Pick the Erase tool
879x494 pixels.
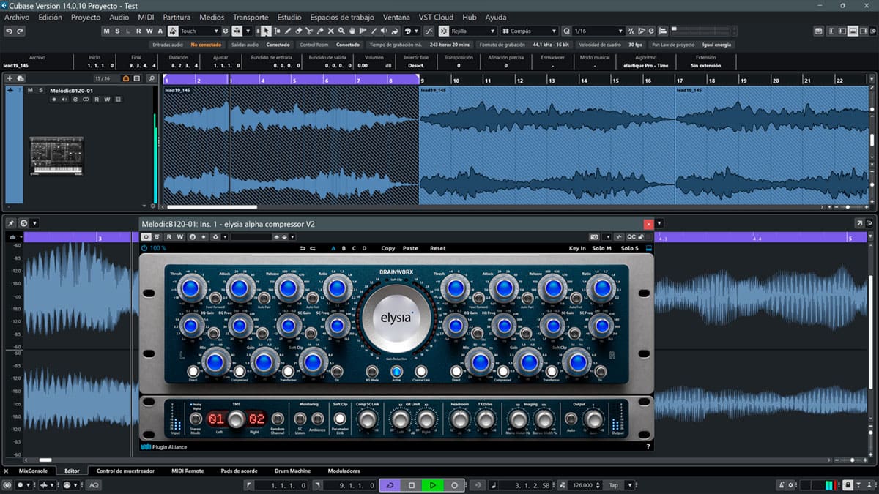(299, 31)
